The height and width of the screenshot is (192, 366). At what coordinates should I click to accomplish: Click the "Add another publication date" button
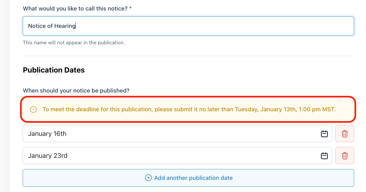pyautogui.click(x=193, y=178)
